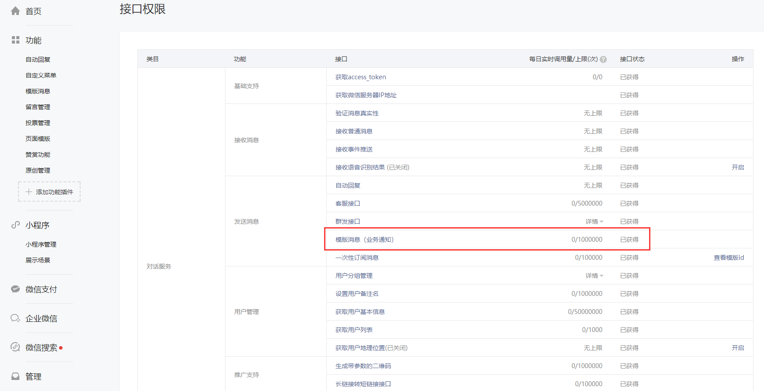Image resolution: width=764 pixels, height=391 pixels.
Task: Open 获取用户列表 link
Action: click(x=354, y=330)
